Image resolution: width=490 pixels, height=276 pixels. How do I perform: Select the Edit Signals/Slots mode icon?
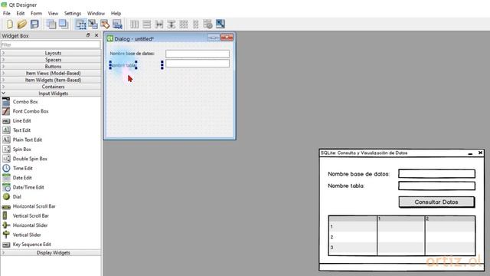pyautogui.click(x=93, y=24)
